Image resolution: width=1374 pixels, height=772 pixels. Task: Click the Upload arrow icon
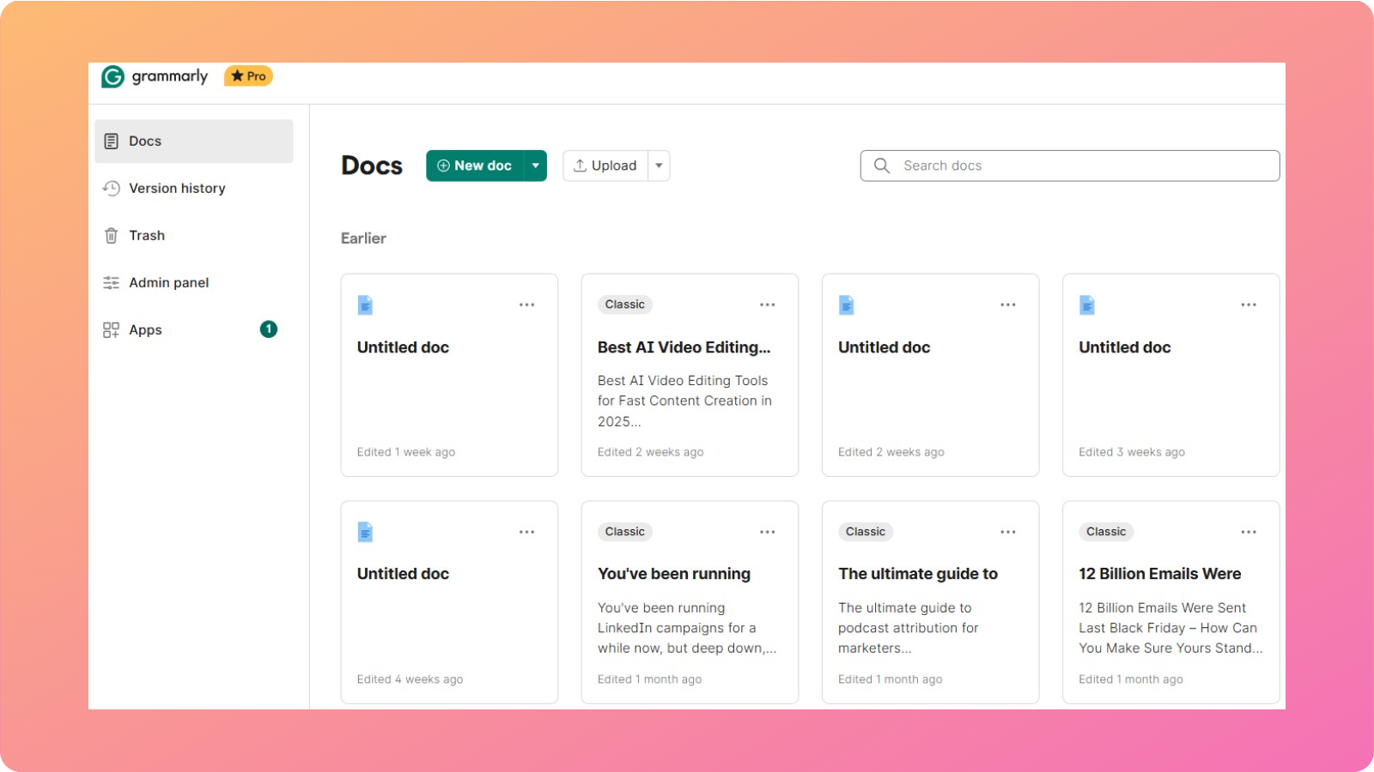pos(581,166)
